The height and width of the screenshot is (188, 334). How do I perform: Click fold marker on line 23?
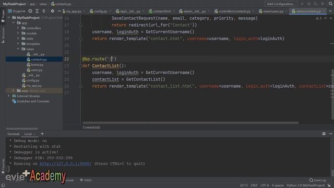pos(81,66)
